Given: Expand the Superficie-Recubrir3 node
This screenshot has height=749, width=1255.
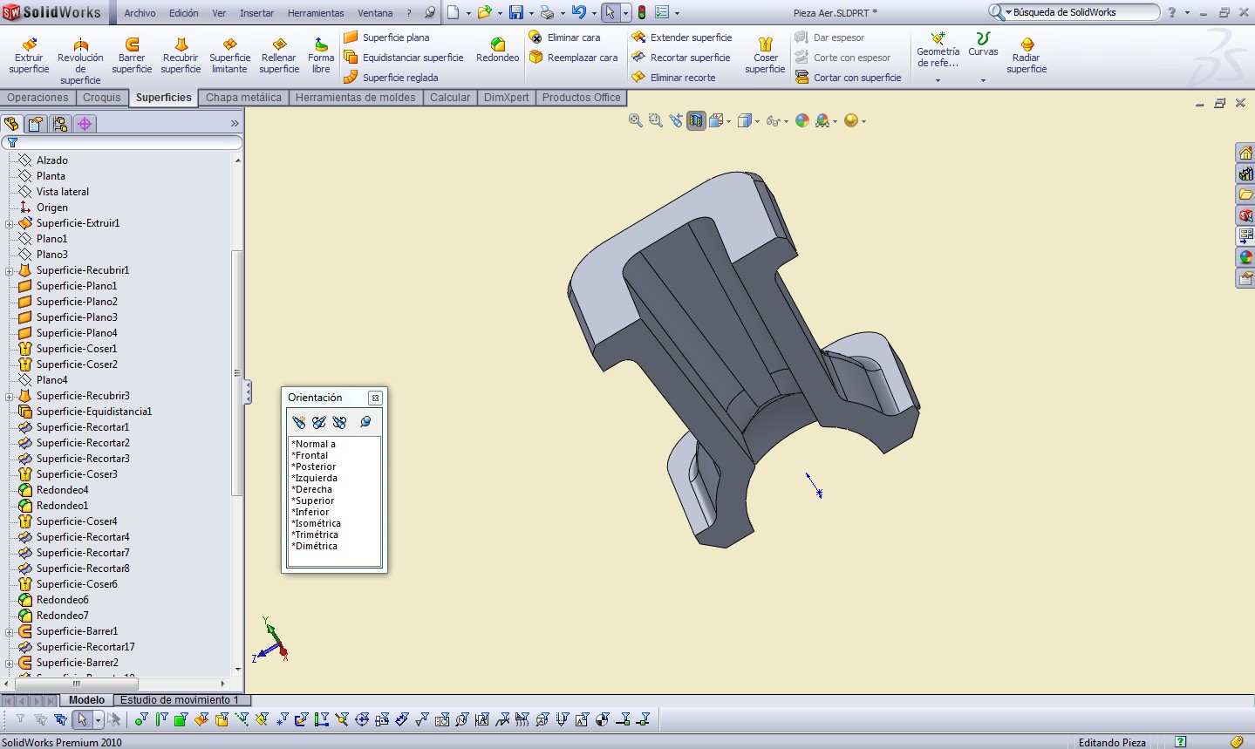Looking at the screenshot, I should click(x=9, y=397).
